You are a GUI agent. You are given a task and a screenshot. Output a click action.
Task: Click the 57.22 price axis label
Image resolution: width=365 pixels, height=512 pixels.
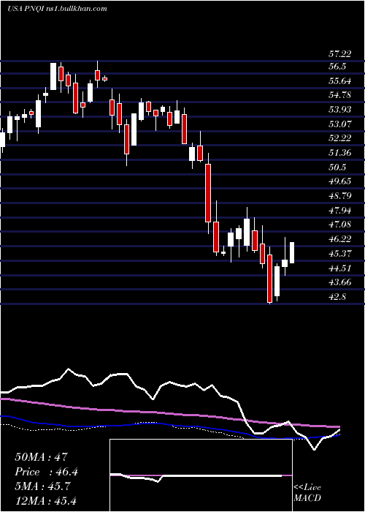coord(339,54)
